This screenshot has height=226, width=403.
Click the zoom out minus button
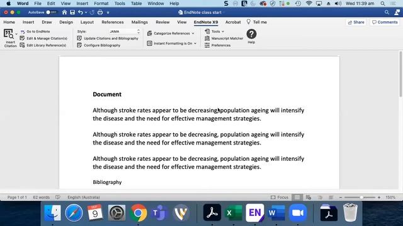341,197
